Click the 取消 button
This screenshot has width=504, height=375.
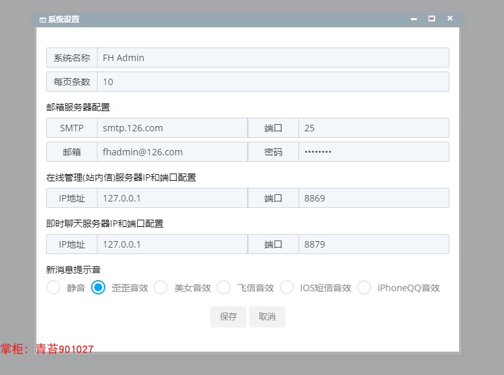coord(267,317)
